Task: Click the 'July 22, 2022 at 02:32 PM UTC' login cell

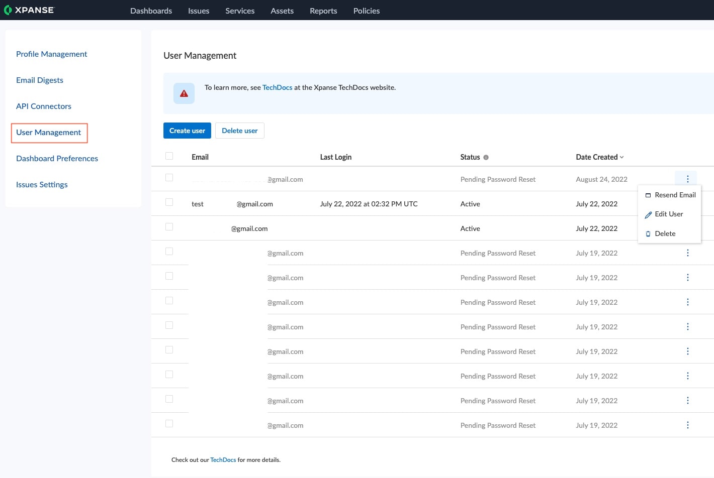Action: click(369, 204)
